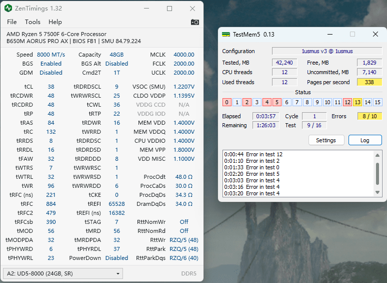Open the File menu
The height and width of the screenshot is (283, 387).
coord(12,22)
